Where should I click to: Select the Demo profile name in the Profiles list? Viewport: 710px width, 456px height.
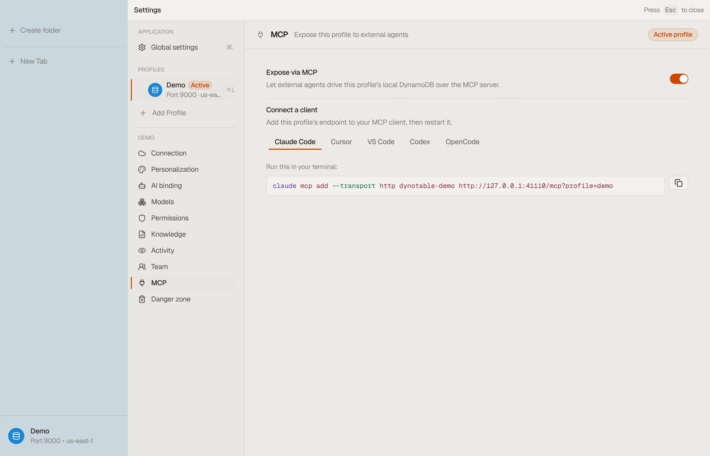point(176,85)
